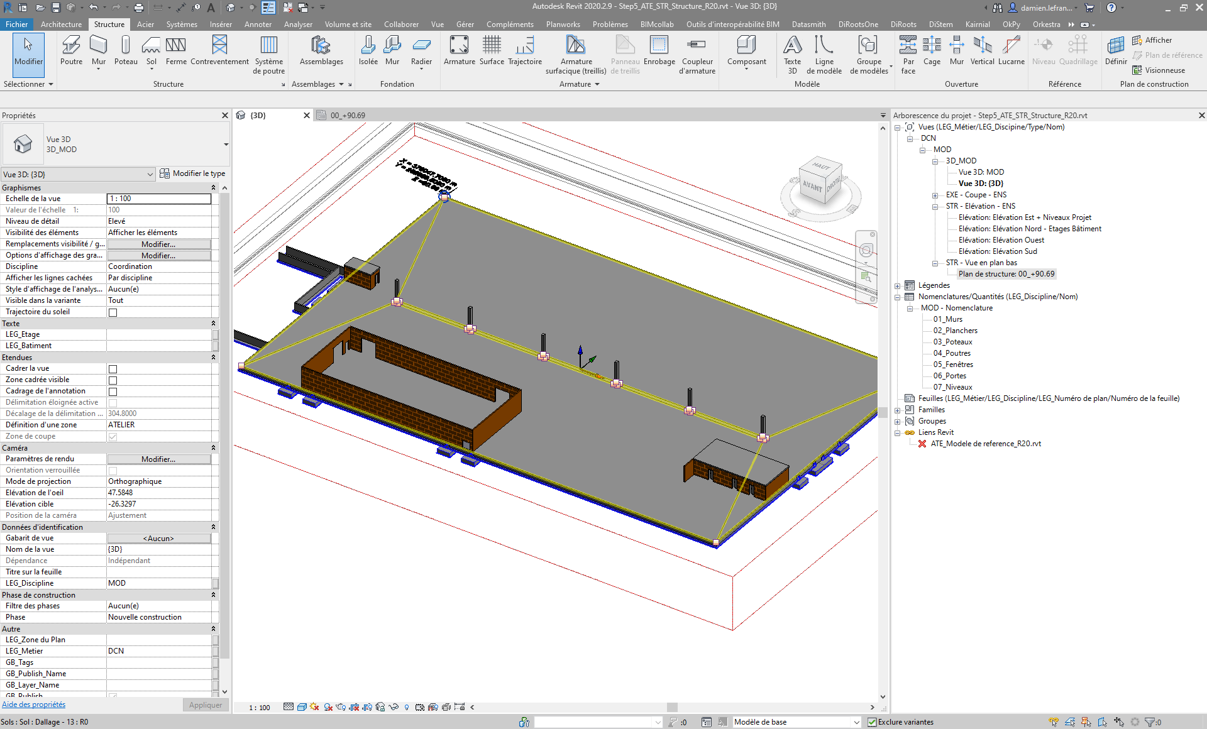This screenshot has height=729, width=1207.
Task: Check the Cadrer la vue checkbox
Action: pos(113,369)
